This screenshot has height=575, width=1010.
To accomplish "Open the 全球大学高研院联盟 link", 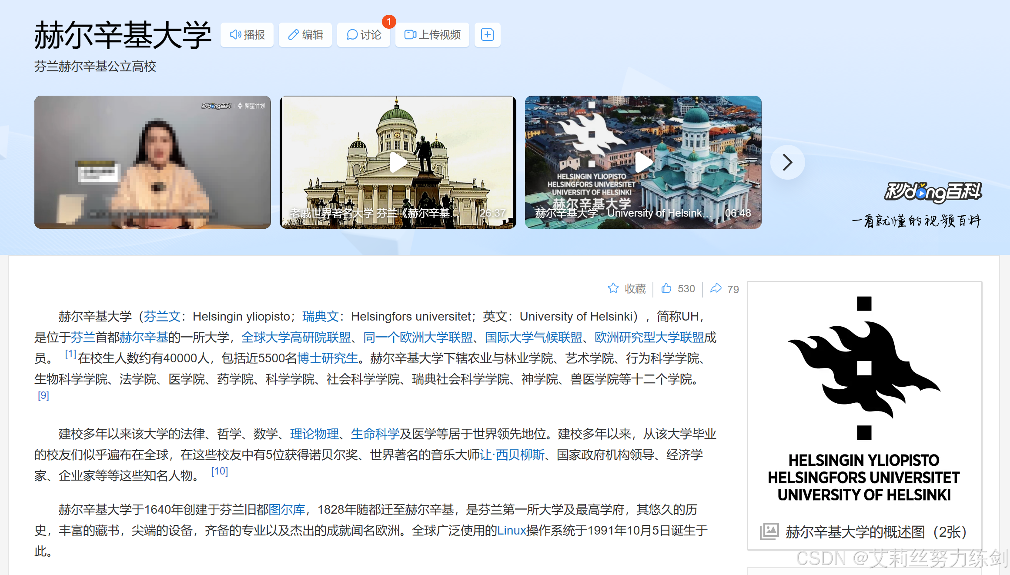I will (x=296, y=337).
